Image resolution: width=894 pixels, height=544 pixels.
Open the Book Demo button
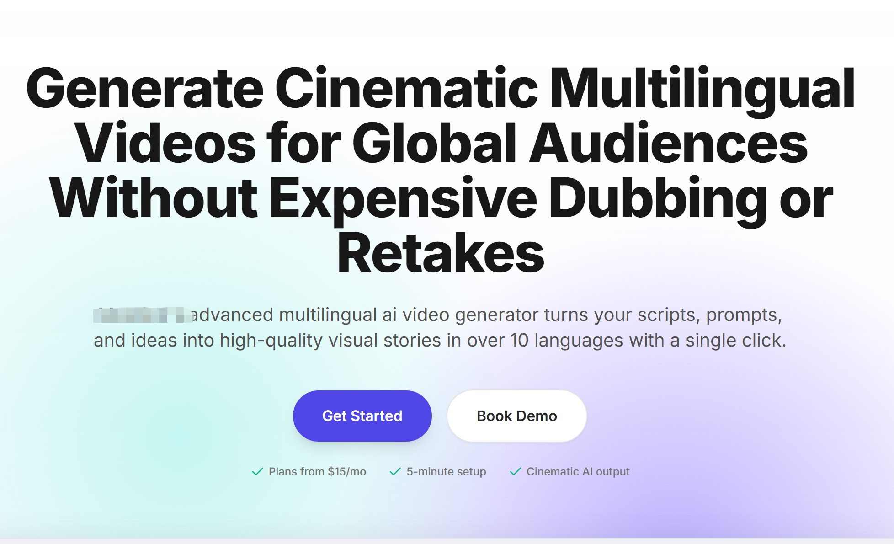coord(516,416)
